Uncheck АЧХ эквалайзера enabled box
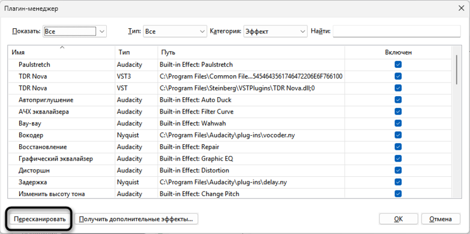 point(398,111)
